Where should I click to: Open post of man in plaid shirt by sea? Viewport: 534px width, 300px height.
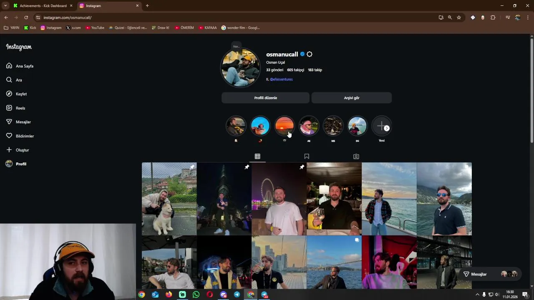click(389, 199)
